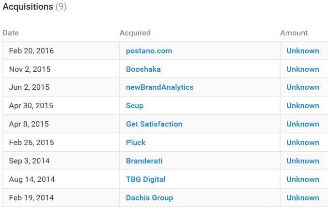The image size is (328, 210).
Task: Click the Acquisitions (9) section heading
Action: pyautogui.click(x=34, y=7)
